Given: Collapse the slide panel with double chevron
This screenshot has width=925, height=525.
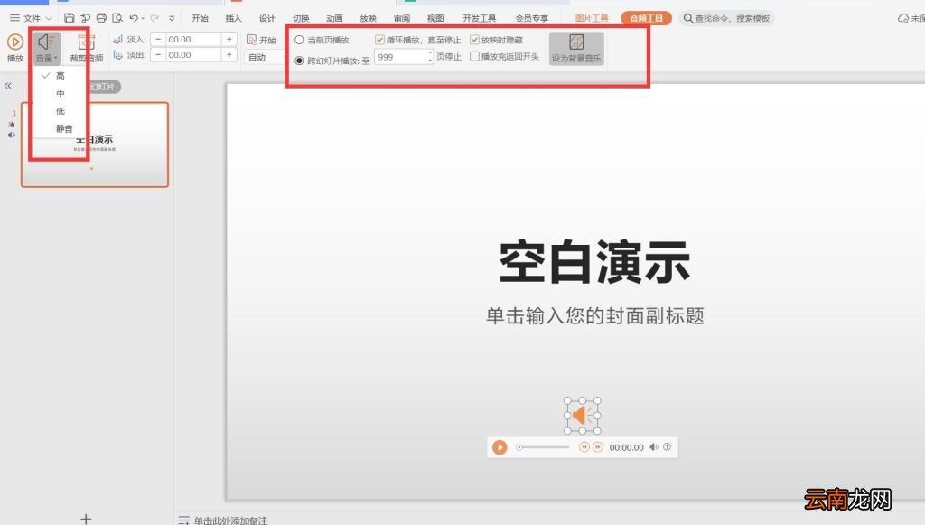Looking at the screenshot, I should tap(7, 86).
